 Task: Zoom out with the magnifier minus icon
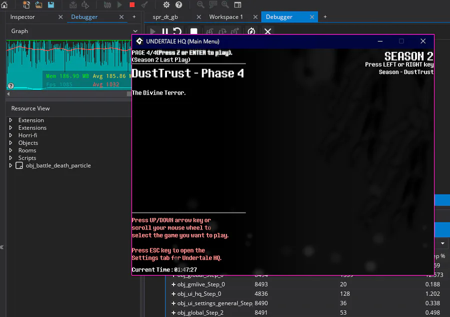pyautogui.click(x=200, y=4)
